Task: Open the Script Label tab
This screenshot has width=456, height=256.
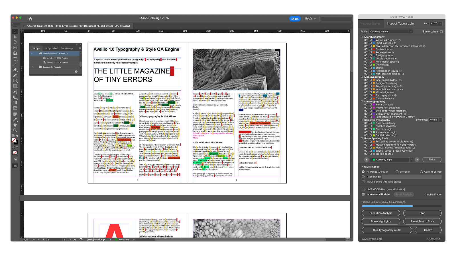Action: 51,48
